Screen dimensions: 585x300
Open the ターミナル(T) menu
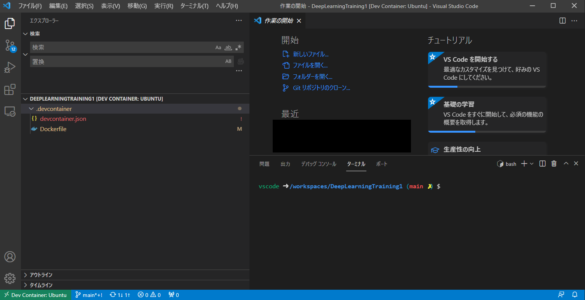pos(193,6)
